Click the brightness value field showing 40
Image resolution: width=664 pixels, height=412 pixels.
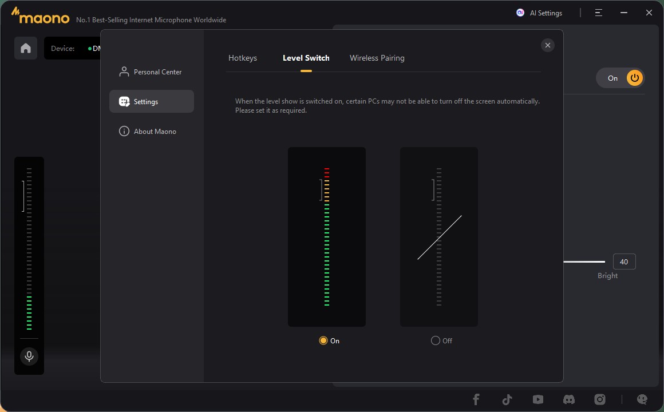[x=624, y=262]
